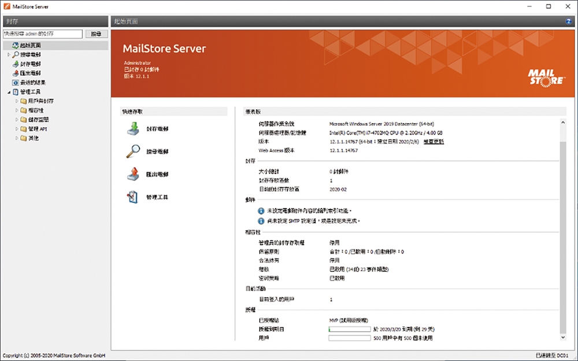Click the large magnifier search email icon
The image size is (578, 361).
[133, 151]
